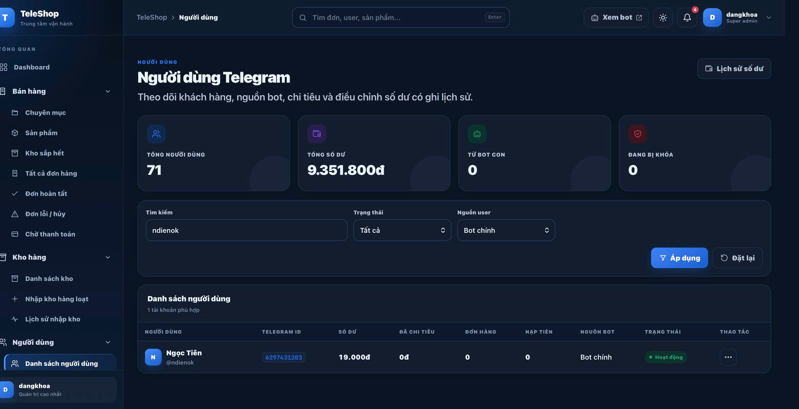Image resolution: width=799 pixels, height=409 pixels.
Task: Click the Sản phẩm box icon
Action: pyautogui.click(x=15, y=133)
